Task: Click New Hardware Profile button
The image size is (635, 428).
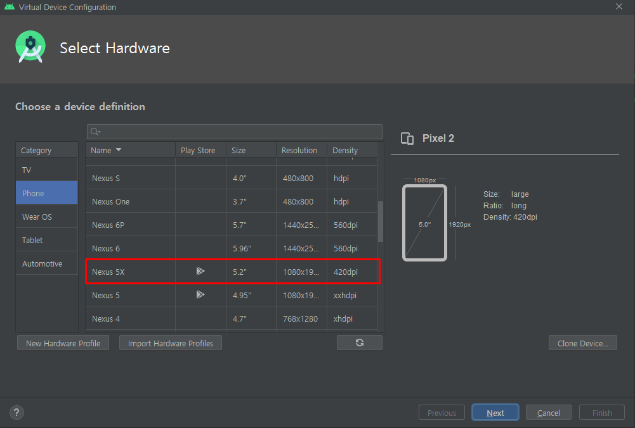Action: tap(63, 343)
